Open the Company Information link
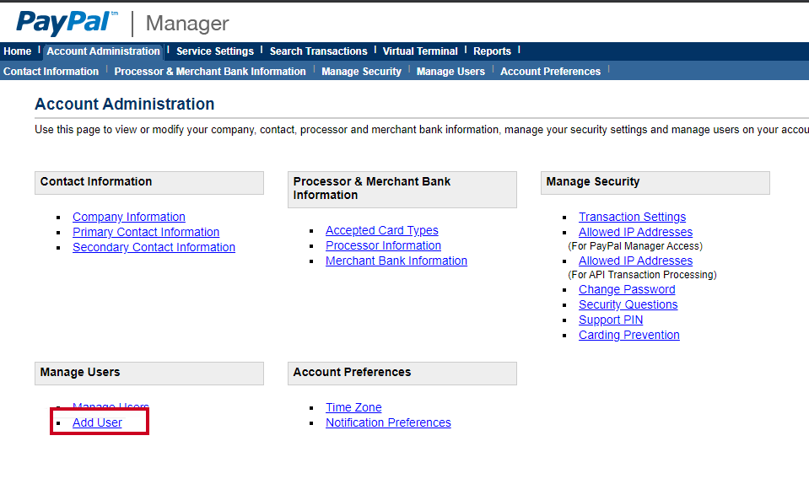The height and width of the screenshot is (484, 809). click(x=129, y=217)
